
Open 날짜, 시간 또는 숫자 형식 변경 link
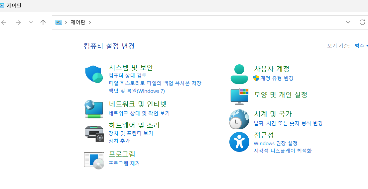point(288,123)
